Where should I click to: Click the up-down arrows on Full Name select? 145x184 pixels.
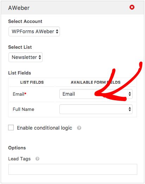pyautogui.click(x=130, y=109)
